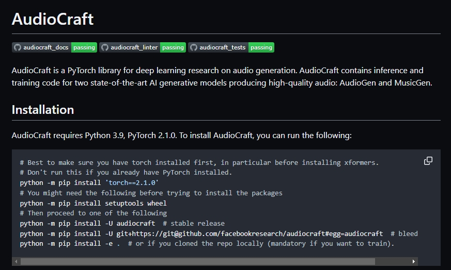The image size is (451, 270).
Task: Copy the installation code block
Action: click(x=428, y=161)
